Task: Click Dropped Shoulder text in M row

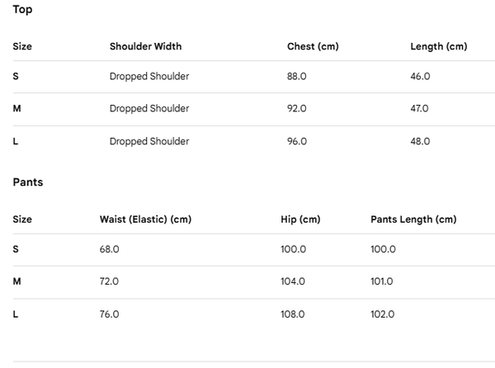Action: 149,109
